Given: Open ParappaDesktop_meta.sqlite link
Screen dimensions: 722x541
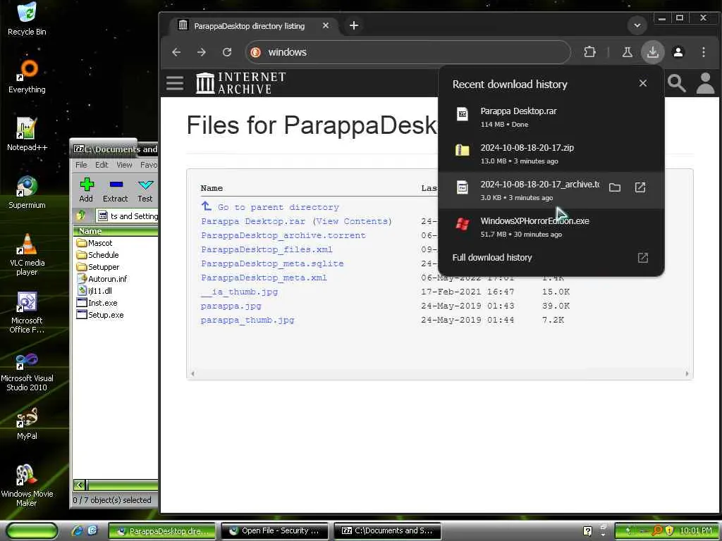Looking at the screenshot, I should click(272, 263).
